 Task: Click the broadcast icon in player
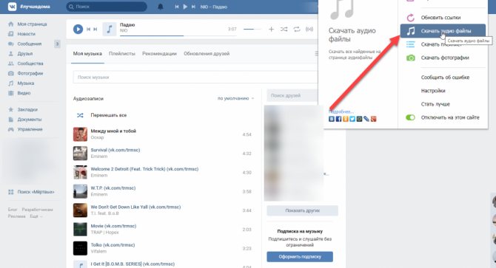[309, 30]
